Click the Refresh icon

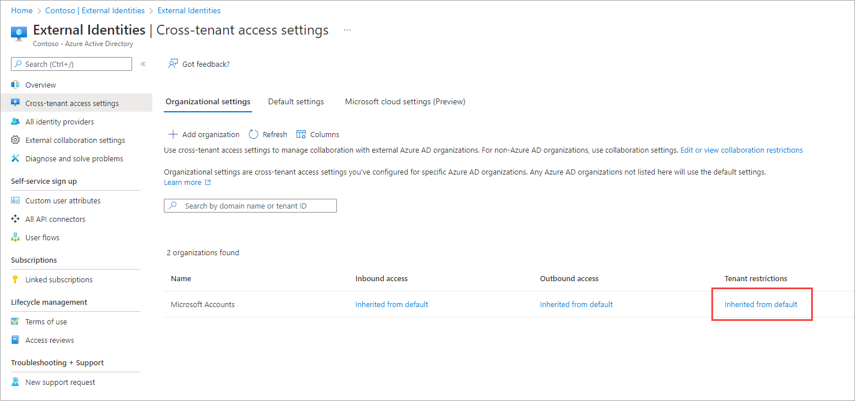click(254, 134)
